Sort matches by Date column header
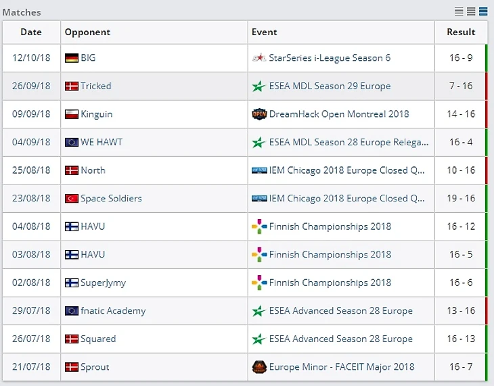This screenshot has width=494, height=386. pyautogui.click(x=31, y=32)
